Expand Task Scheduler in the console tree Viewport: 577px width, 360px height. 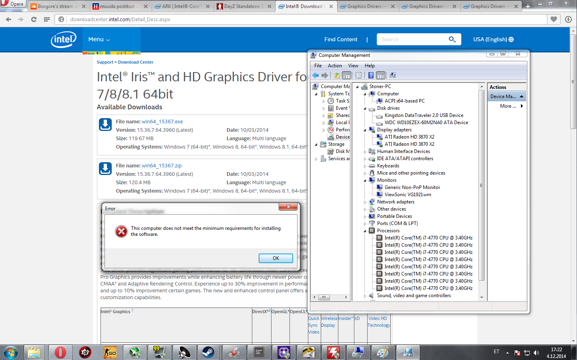(x=324, y=101)
